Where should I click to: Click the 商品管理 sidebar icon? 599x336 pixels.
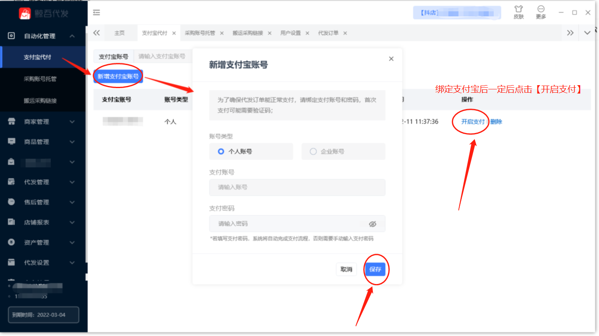tap(12, 141)
